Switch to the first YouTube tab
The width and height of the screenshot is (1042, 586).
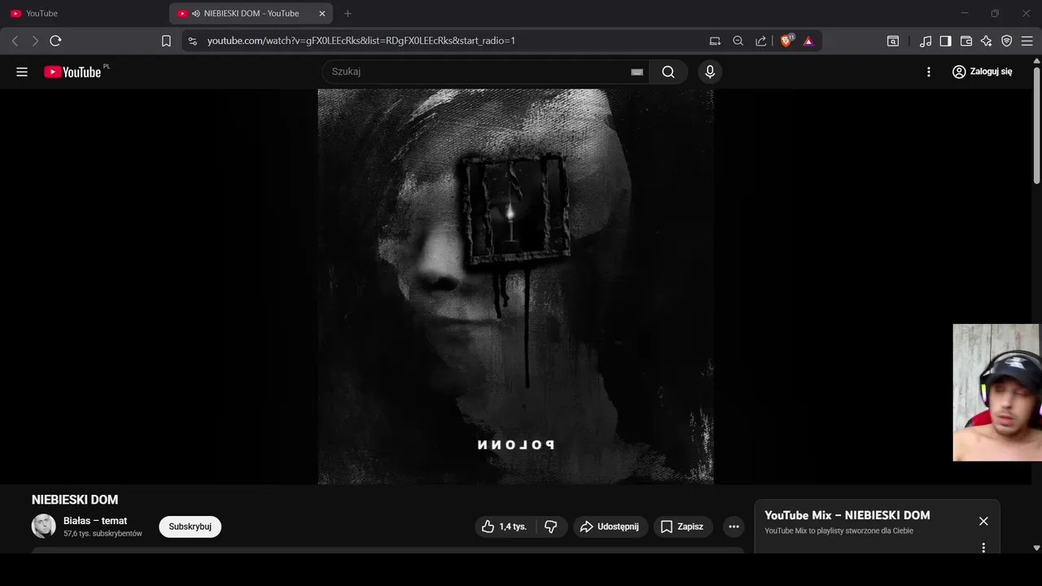tap(85, 14)
